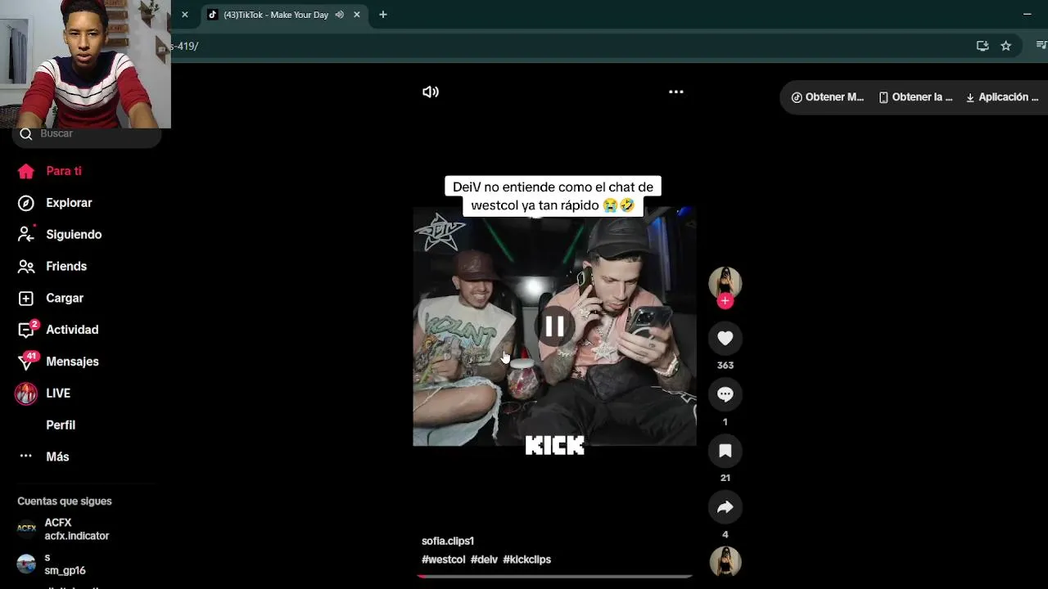This screenshot has height=589, width=1048.
Task: Click the address bar URL
Action: pyautogui.click(x=185, y=46)
